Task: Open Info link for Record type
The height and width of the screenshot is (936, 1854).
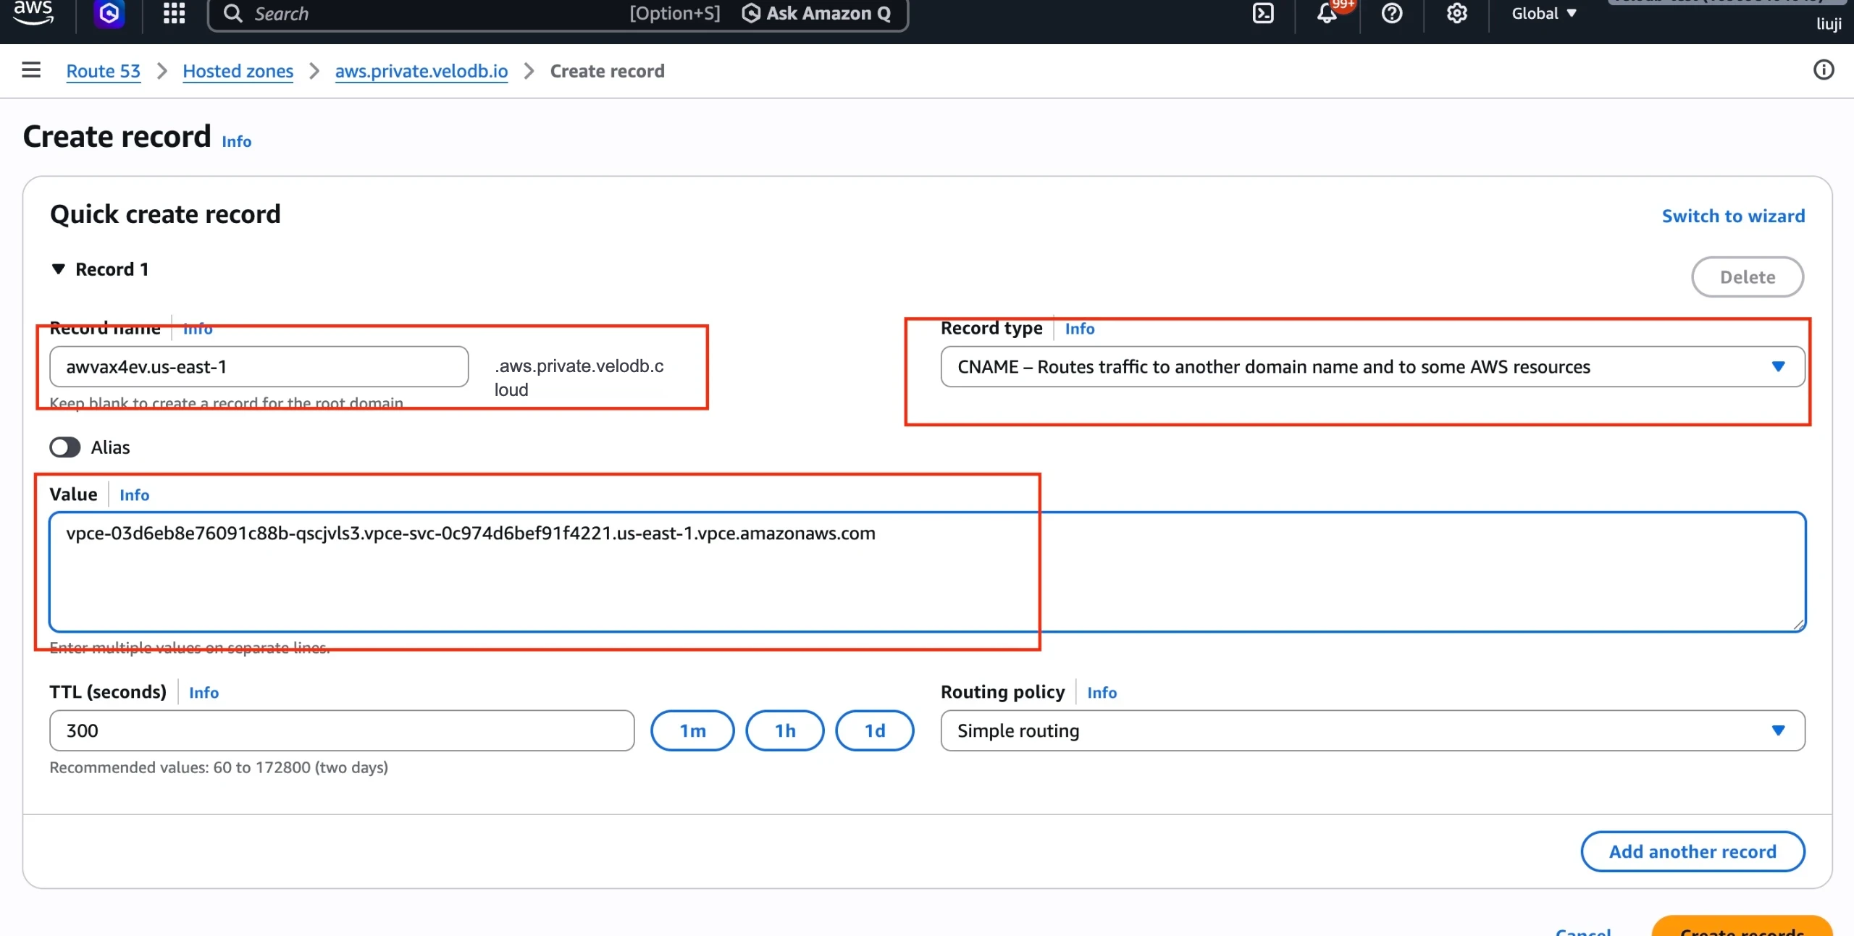Action: click(x=1079, y=329)
